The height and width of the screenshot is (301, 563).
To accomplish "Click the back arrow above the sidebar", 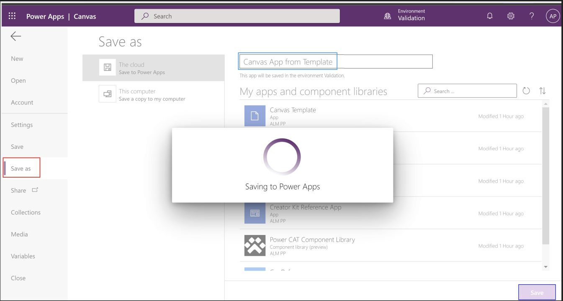I will tap(15, 36).
